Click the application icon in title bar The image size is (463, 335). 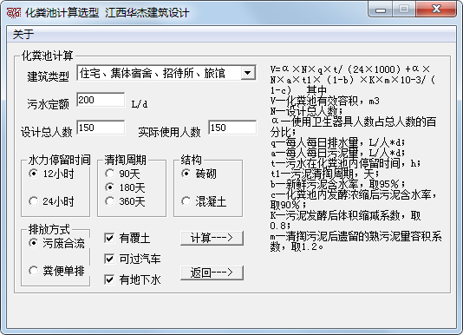click(x=14, y=12)
